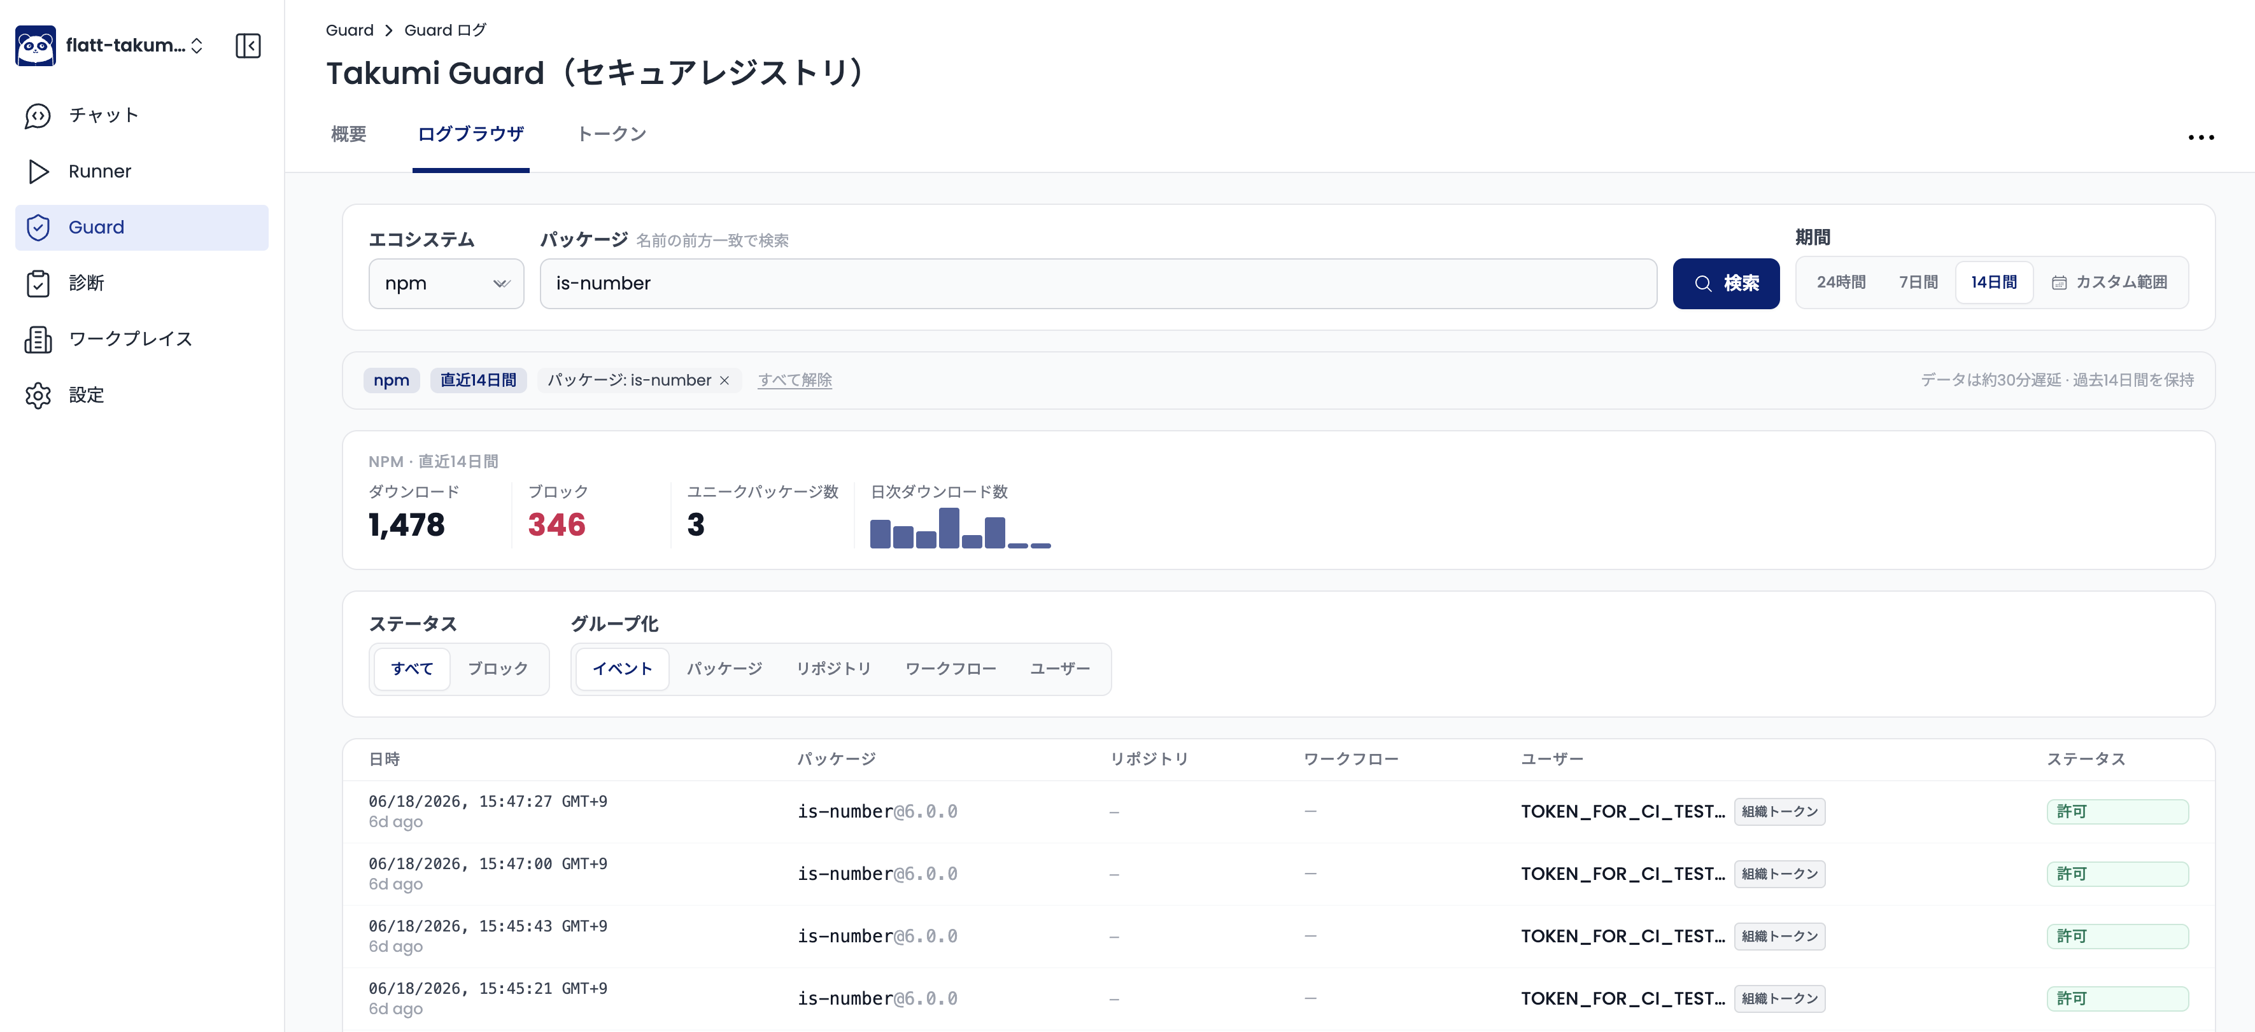The height and width of the screenshot is (1032, 2255).
Task: Click the 診断 clipboard icon
Action: [38, 283]
